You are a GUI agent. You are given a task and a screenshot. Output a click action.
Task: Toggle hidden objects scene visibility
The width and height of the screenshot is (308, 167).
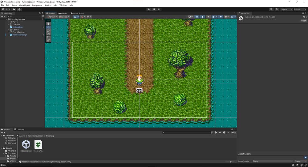[221, 17]
